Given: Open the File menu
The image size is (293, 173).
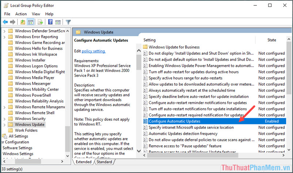Looking at the screenshot, I should [x=7, y=14].
